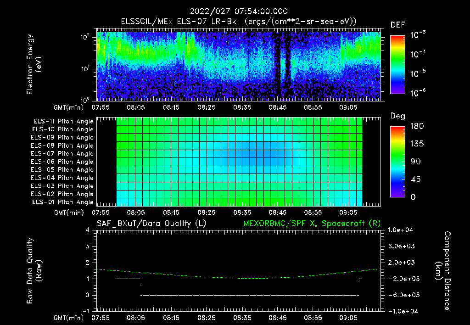This screenshot has width=470, height=325.
Task: Select the 180 value on the Deg scale
Action: tap(417, 126)
